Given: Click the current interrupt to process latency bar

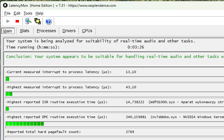Looking at the screenshot, I should click(x=8, y=79).
